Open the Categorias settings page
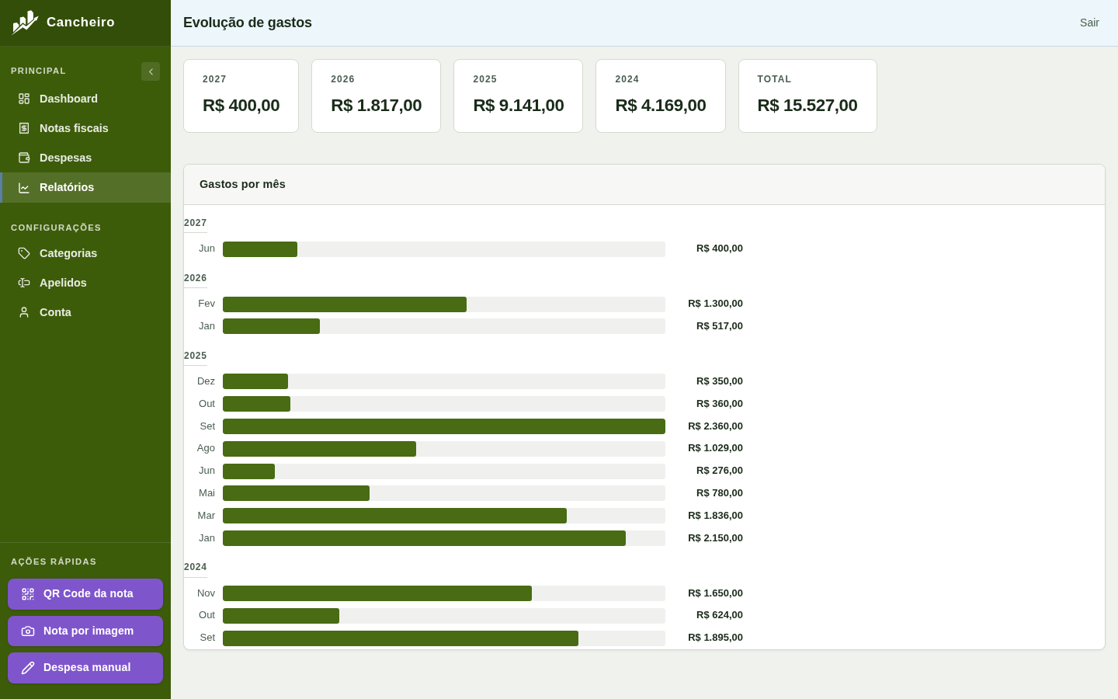The height and width of the screenshot is (699, 1118). pos(85,253)
